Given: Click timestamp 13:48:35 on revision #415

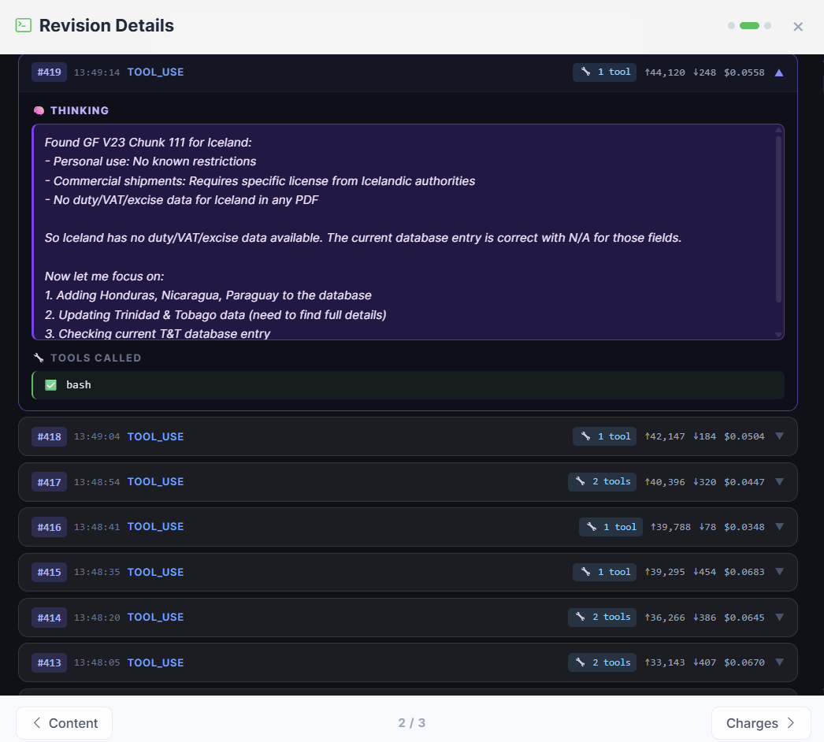Looking at the screenshot, I should click(97, 573).
